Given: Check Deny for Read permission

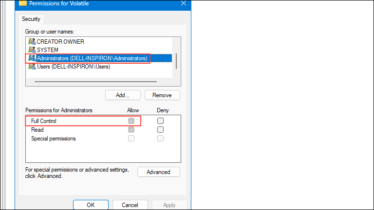Looking at the screenshot, I should pos(161,130).
